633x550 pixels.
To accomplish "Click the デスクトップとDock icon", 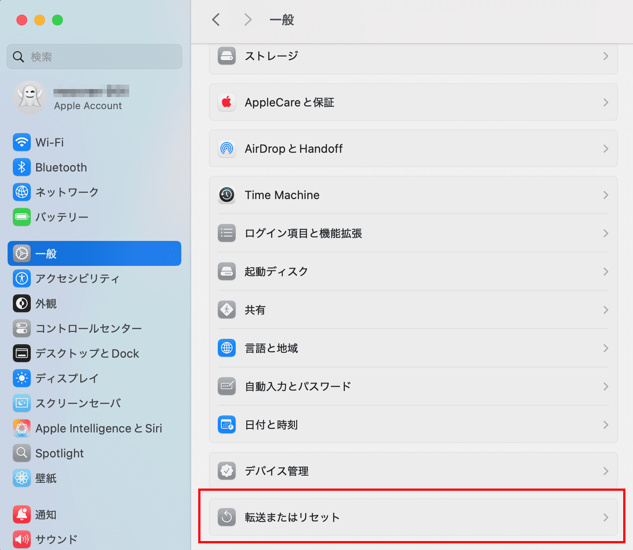I will click(22, 353).
